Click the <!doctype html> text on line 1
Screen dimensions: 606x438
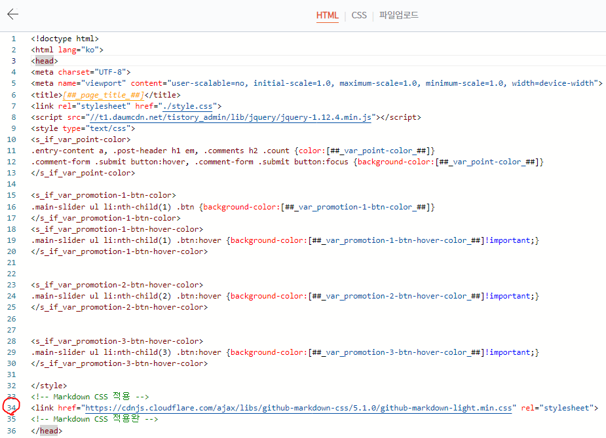[x=65, y=39]
